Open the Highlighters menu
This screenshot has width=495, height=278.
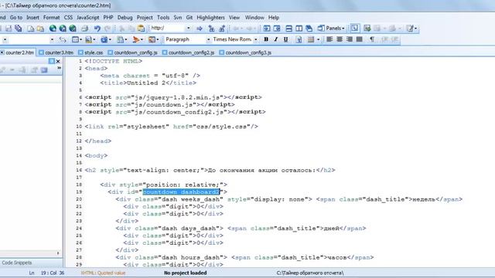click(211, 18)
